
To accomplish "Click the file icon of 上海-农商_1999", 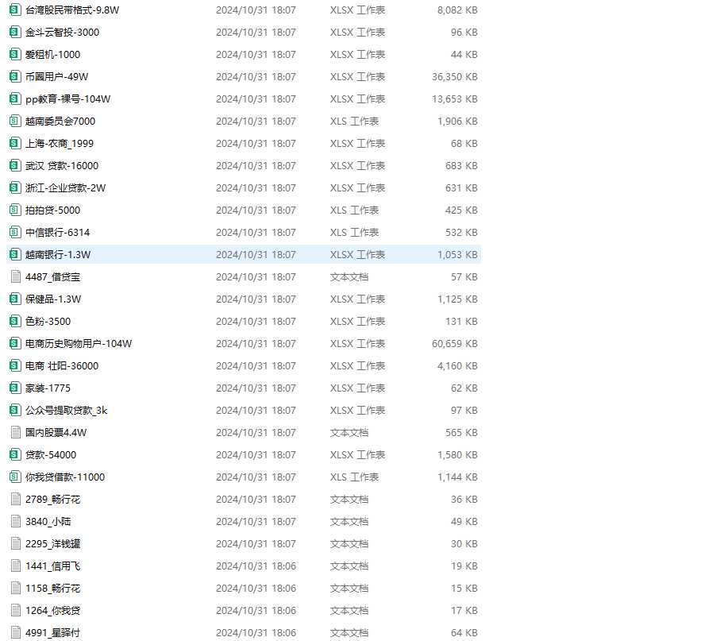I will click(15, 143).
